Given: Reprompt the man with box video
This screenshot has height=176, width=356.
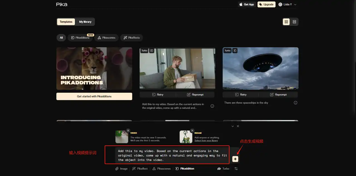Looking at the screenshot, I should (x=195, y=95).
